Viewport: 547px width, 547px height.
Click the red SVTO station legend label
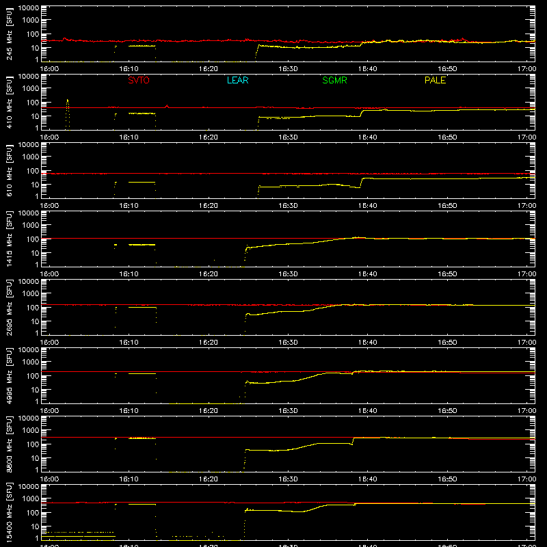(x=139, y=80)
